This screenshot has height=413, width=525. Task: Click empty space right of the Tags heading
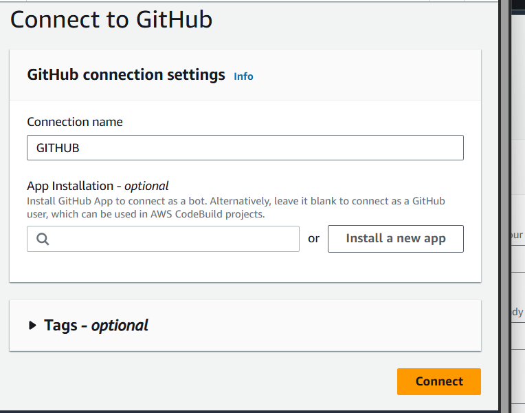315,326
